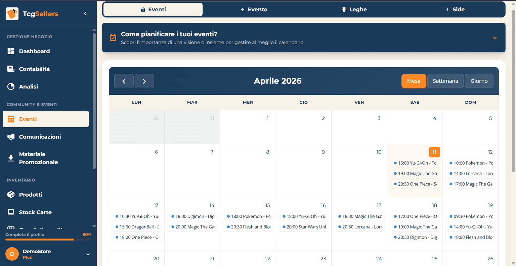Open 09:30 Pokemon event on April 19
This screenshot has height=266, width=516.
pyautogui.click(x=471, y=216)
